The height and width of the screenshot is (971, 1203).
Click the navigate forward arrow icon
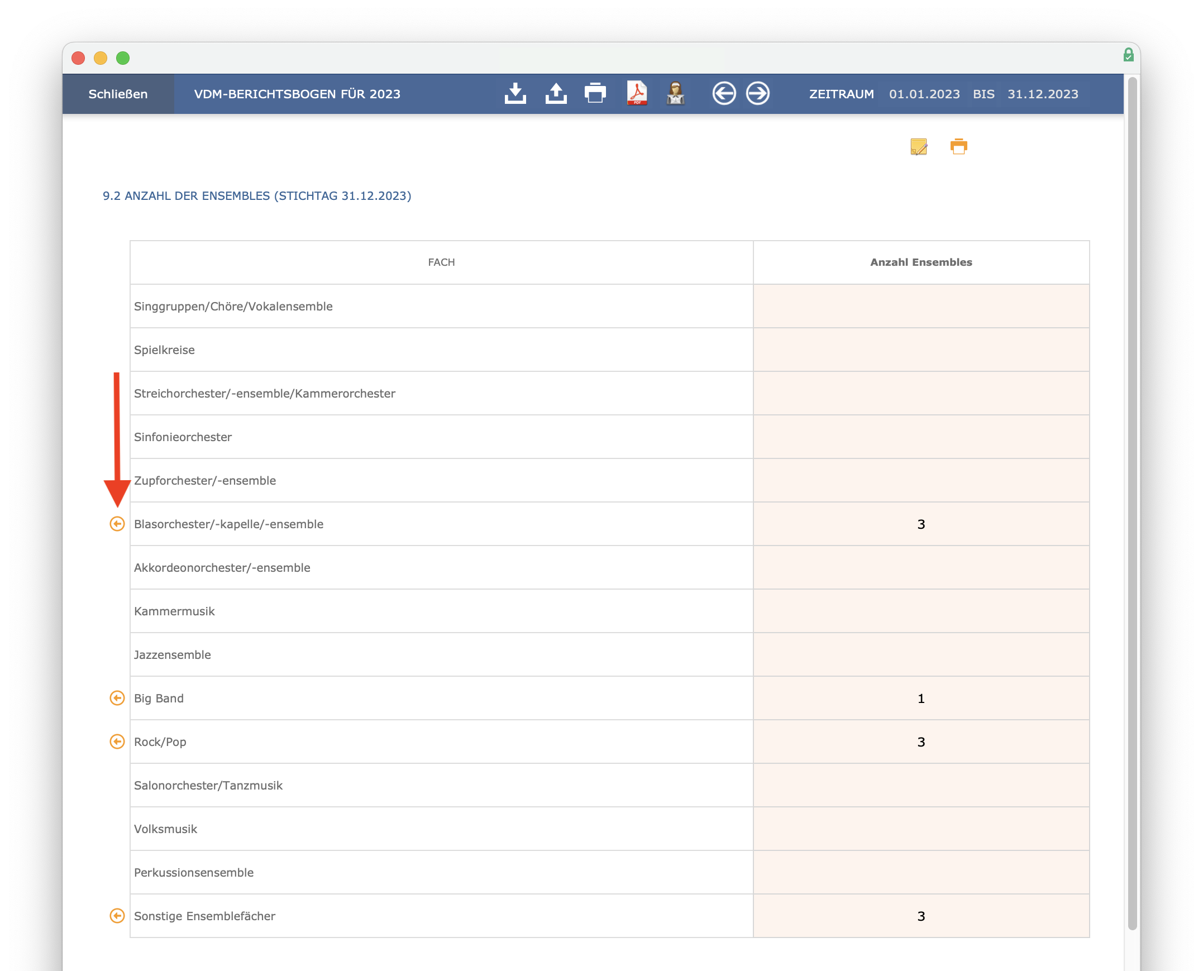point(758,94)
